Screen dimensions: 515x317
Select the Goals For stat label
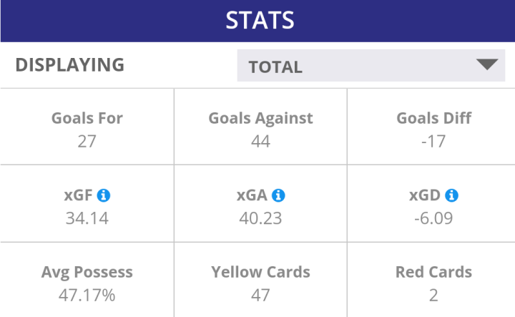point(87,118)
